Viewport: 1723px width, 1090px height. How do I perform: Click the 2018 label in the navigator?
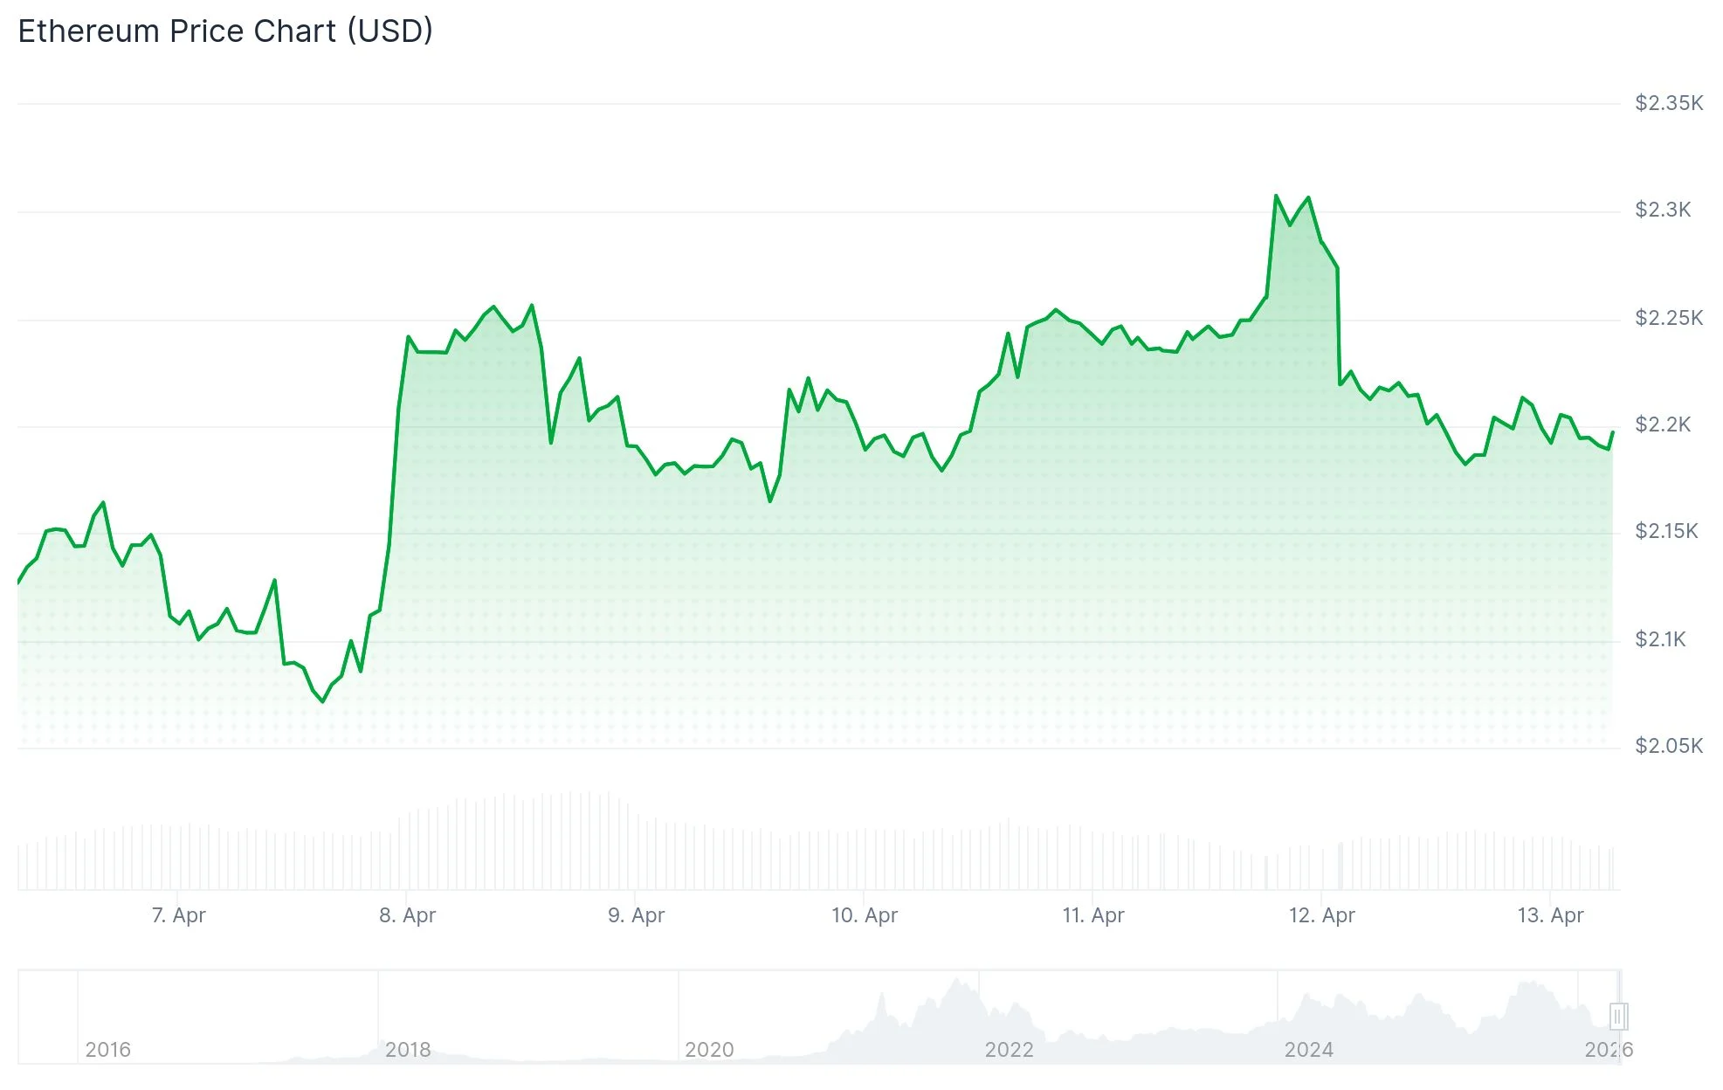click(x=408, y=1049)
